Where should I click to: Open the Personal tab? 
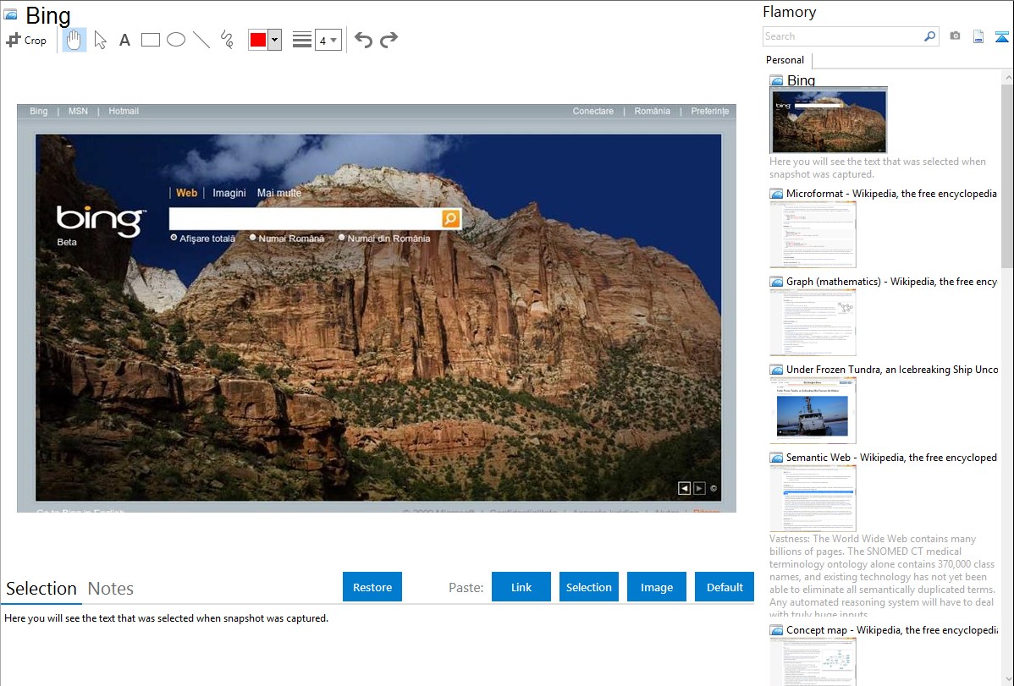[x=785, y=60]
